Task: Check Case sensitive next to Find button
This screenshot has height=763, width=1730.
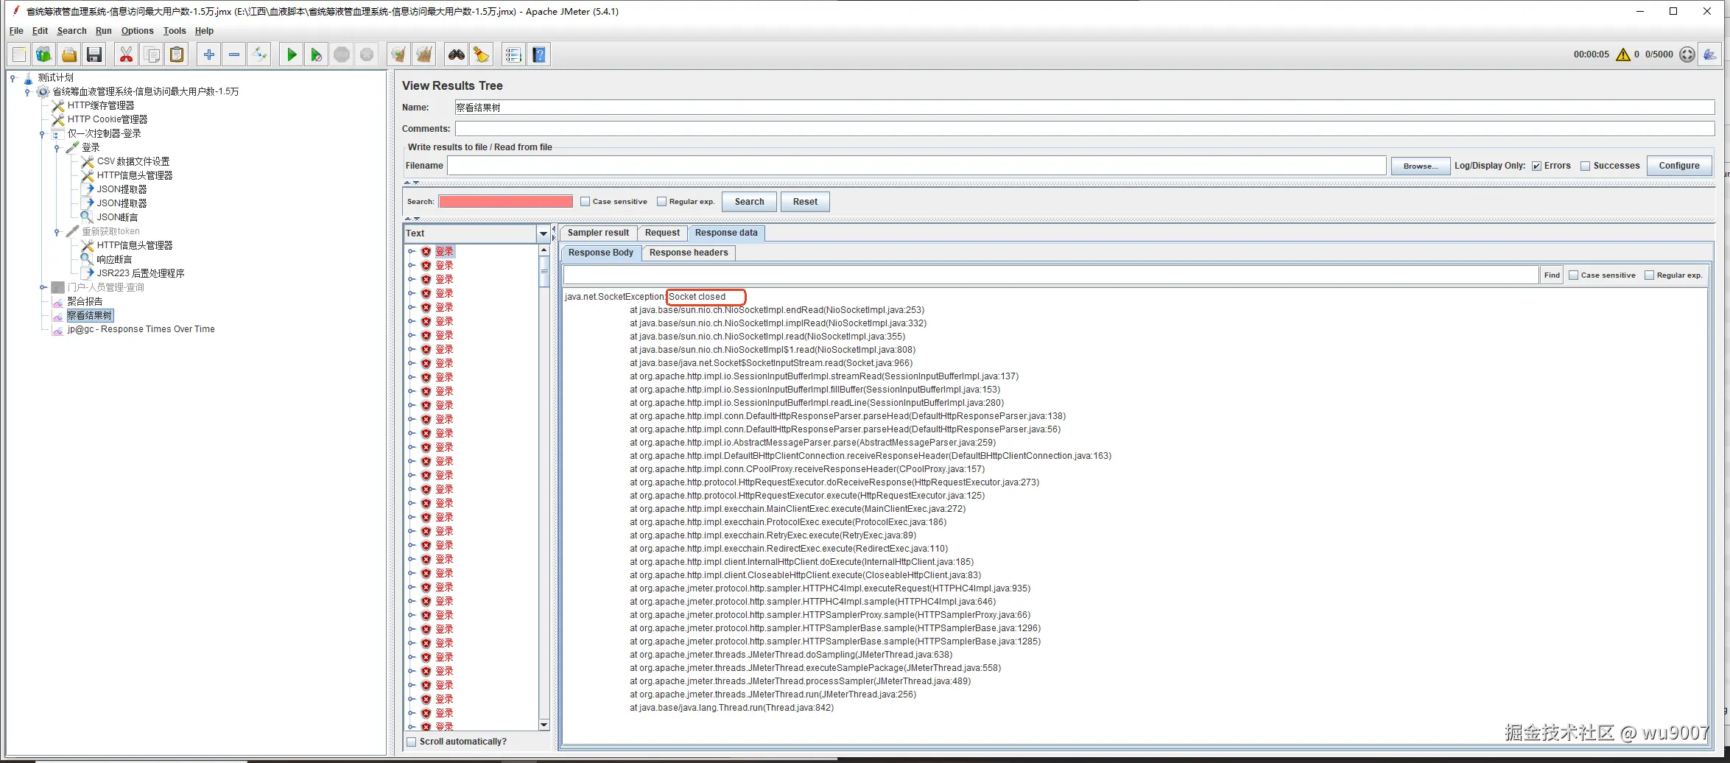Action: (1574, 275)
